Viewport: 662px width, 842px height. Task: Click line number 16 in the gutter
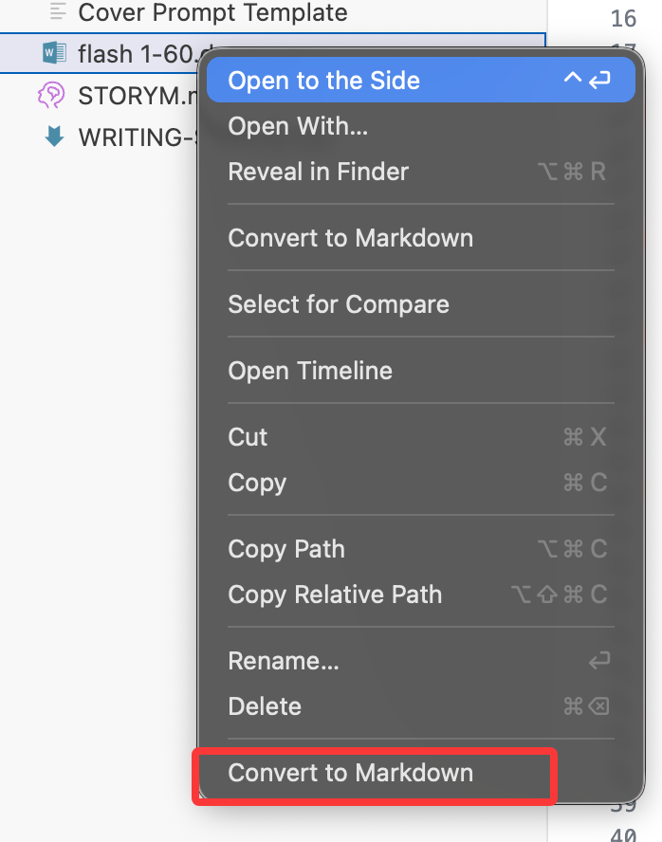point(623,18)
